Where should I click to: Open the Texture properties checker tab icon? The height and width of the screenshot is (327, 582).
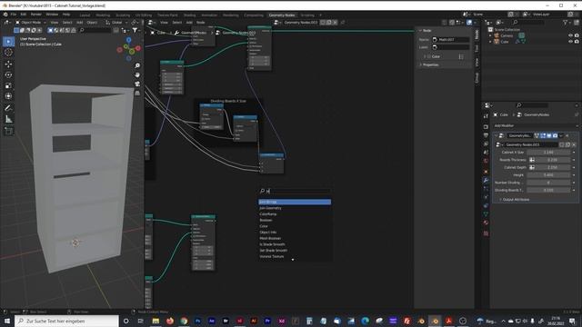pyautogui.click(x=486, y=233)
